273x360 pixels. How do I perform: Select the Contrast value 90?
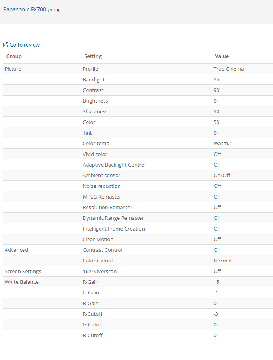216,90
